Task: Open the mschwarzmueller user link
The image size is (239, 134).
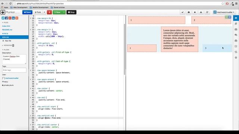Action: click(x=12, y=78)
